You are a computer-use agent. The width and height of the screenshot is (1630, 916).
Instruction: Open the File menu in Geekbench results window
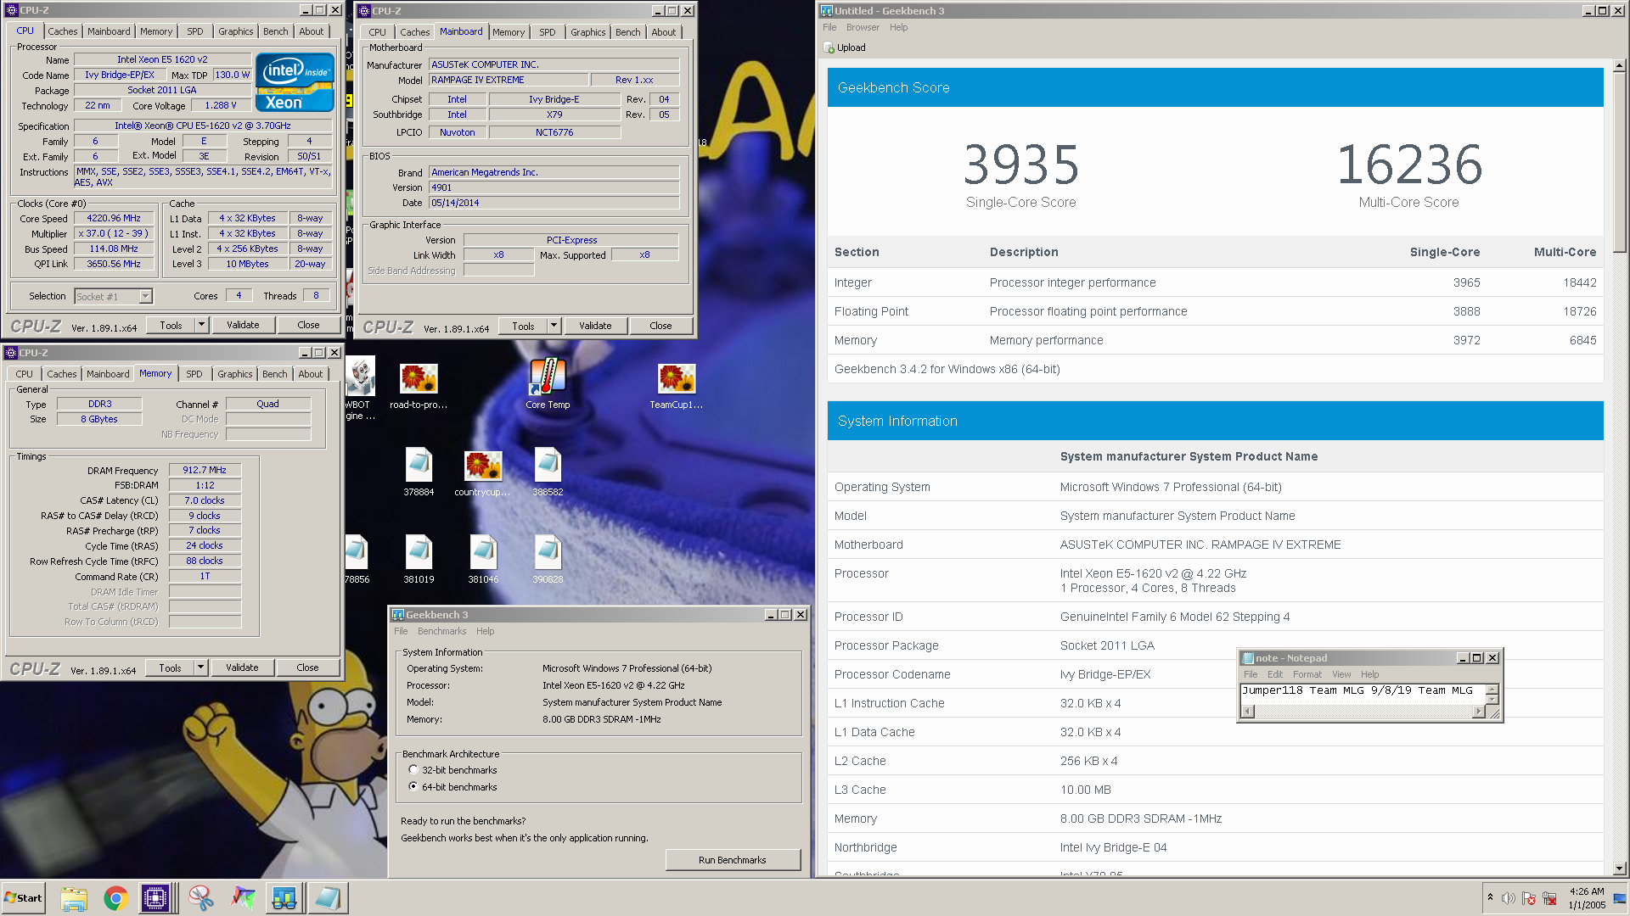[x=829, y=27]
